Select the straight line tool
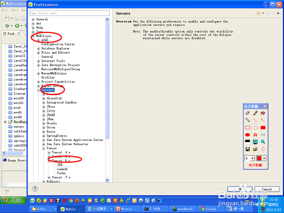The image size is (284, 213). coord(255,120)
